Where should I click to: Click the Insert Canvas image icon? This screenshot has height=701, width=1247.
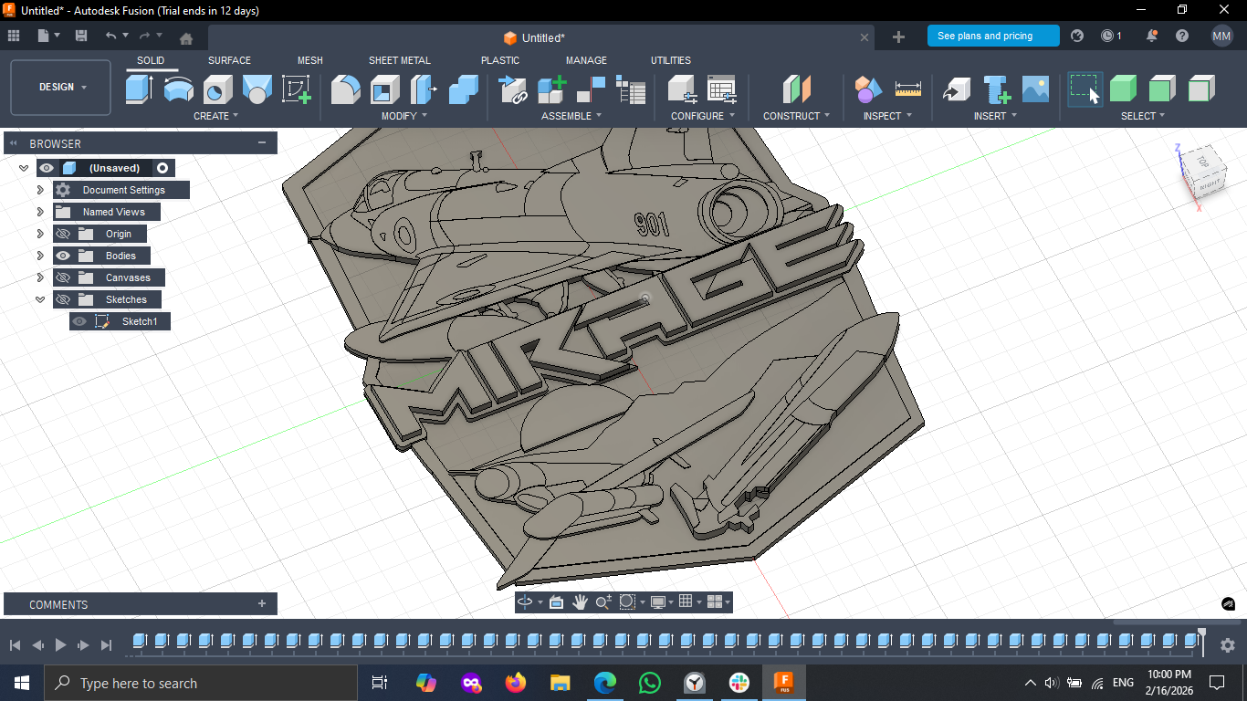tap(1035, 89)
